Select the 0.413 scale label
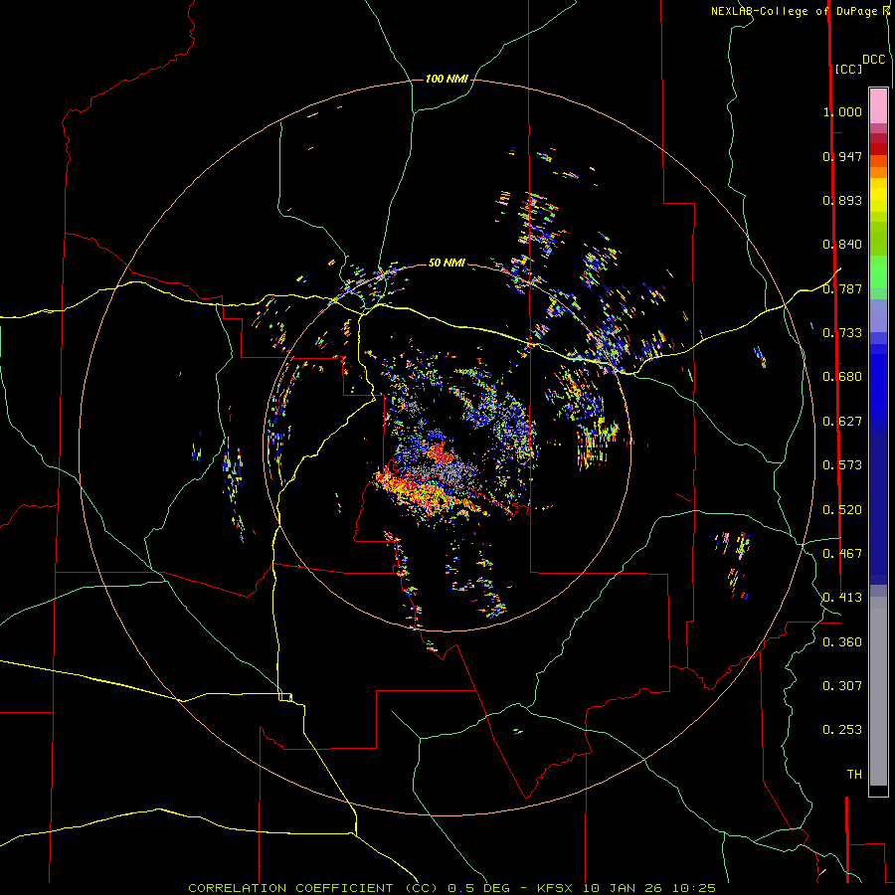Viewport: 895px width, 895px height. coord(842,598)
